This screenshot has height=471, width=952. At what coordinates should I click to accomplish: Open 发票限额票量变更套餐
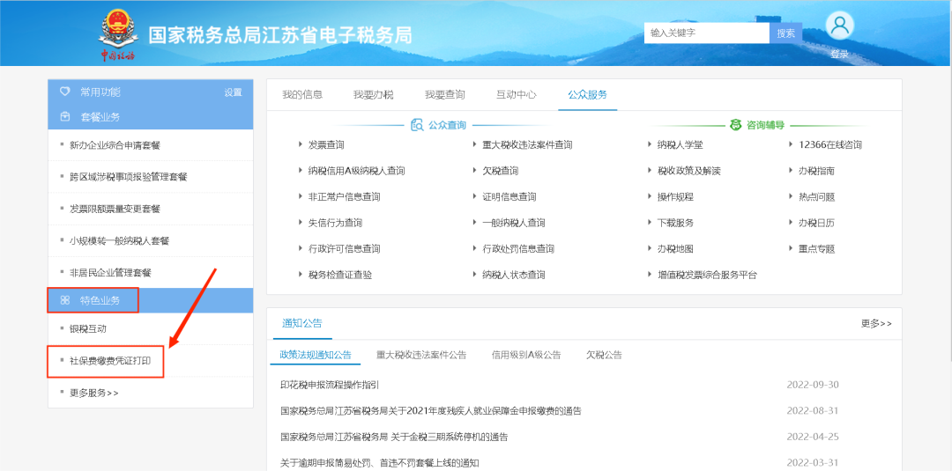(x=115, y=209)
